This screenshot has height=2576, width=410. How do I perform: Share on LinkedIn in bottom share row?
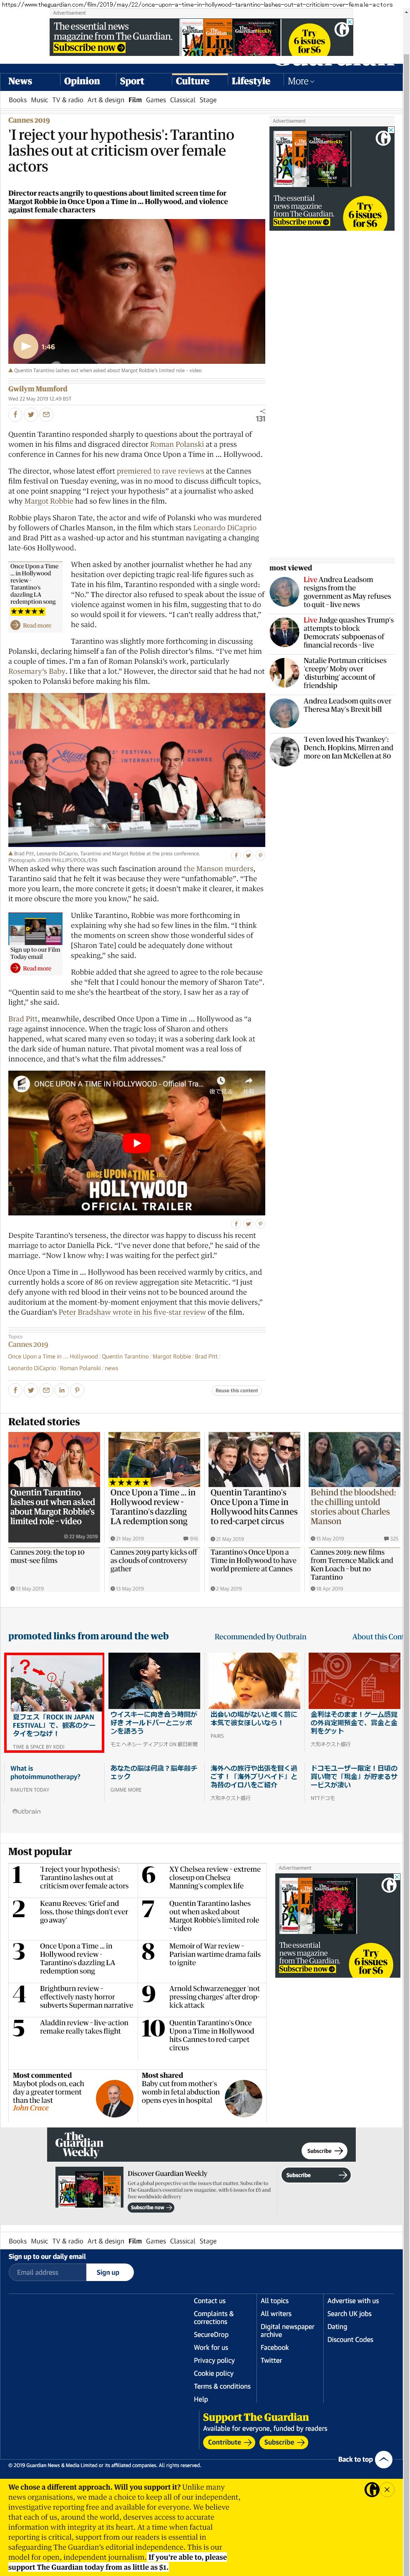[x=62, y=1390]
